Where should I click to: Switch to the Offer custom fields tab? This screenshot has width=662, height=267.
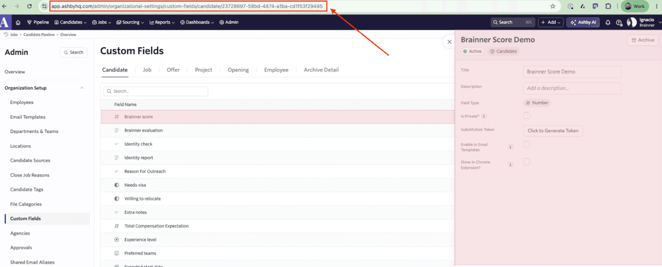[173, 70]
